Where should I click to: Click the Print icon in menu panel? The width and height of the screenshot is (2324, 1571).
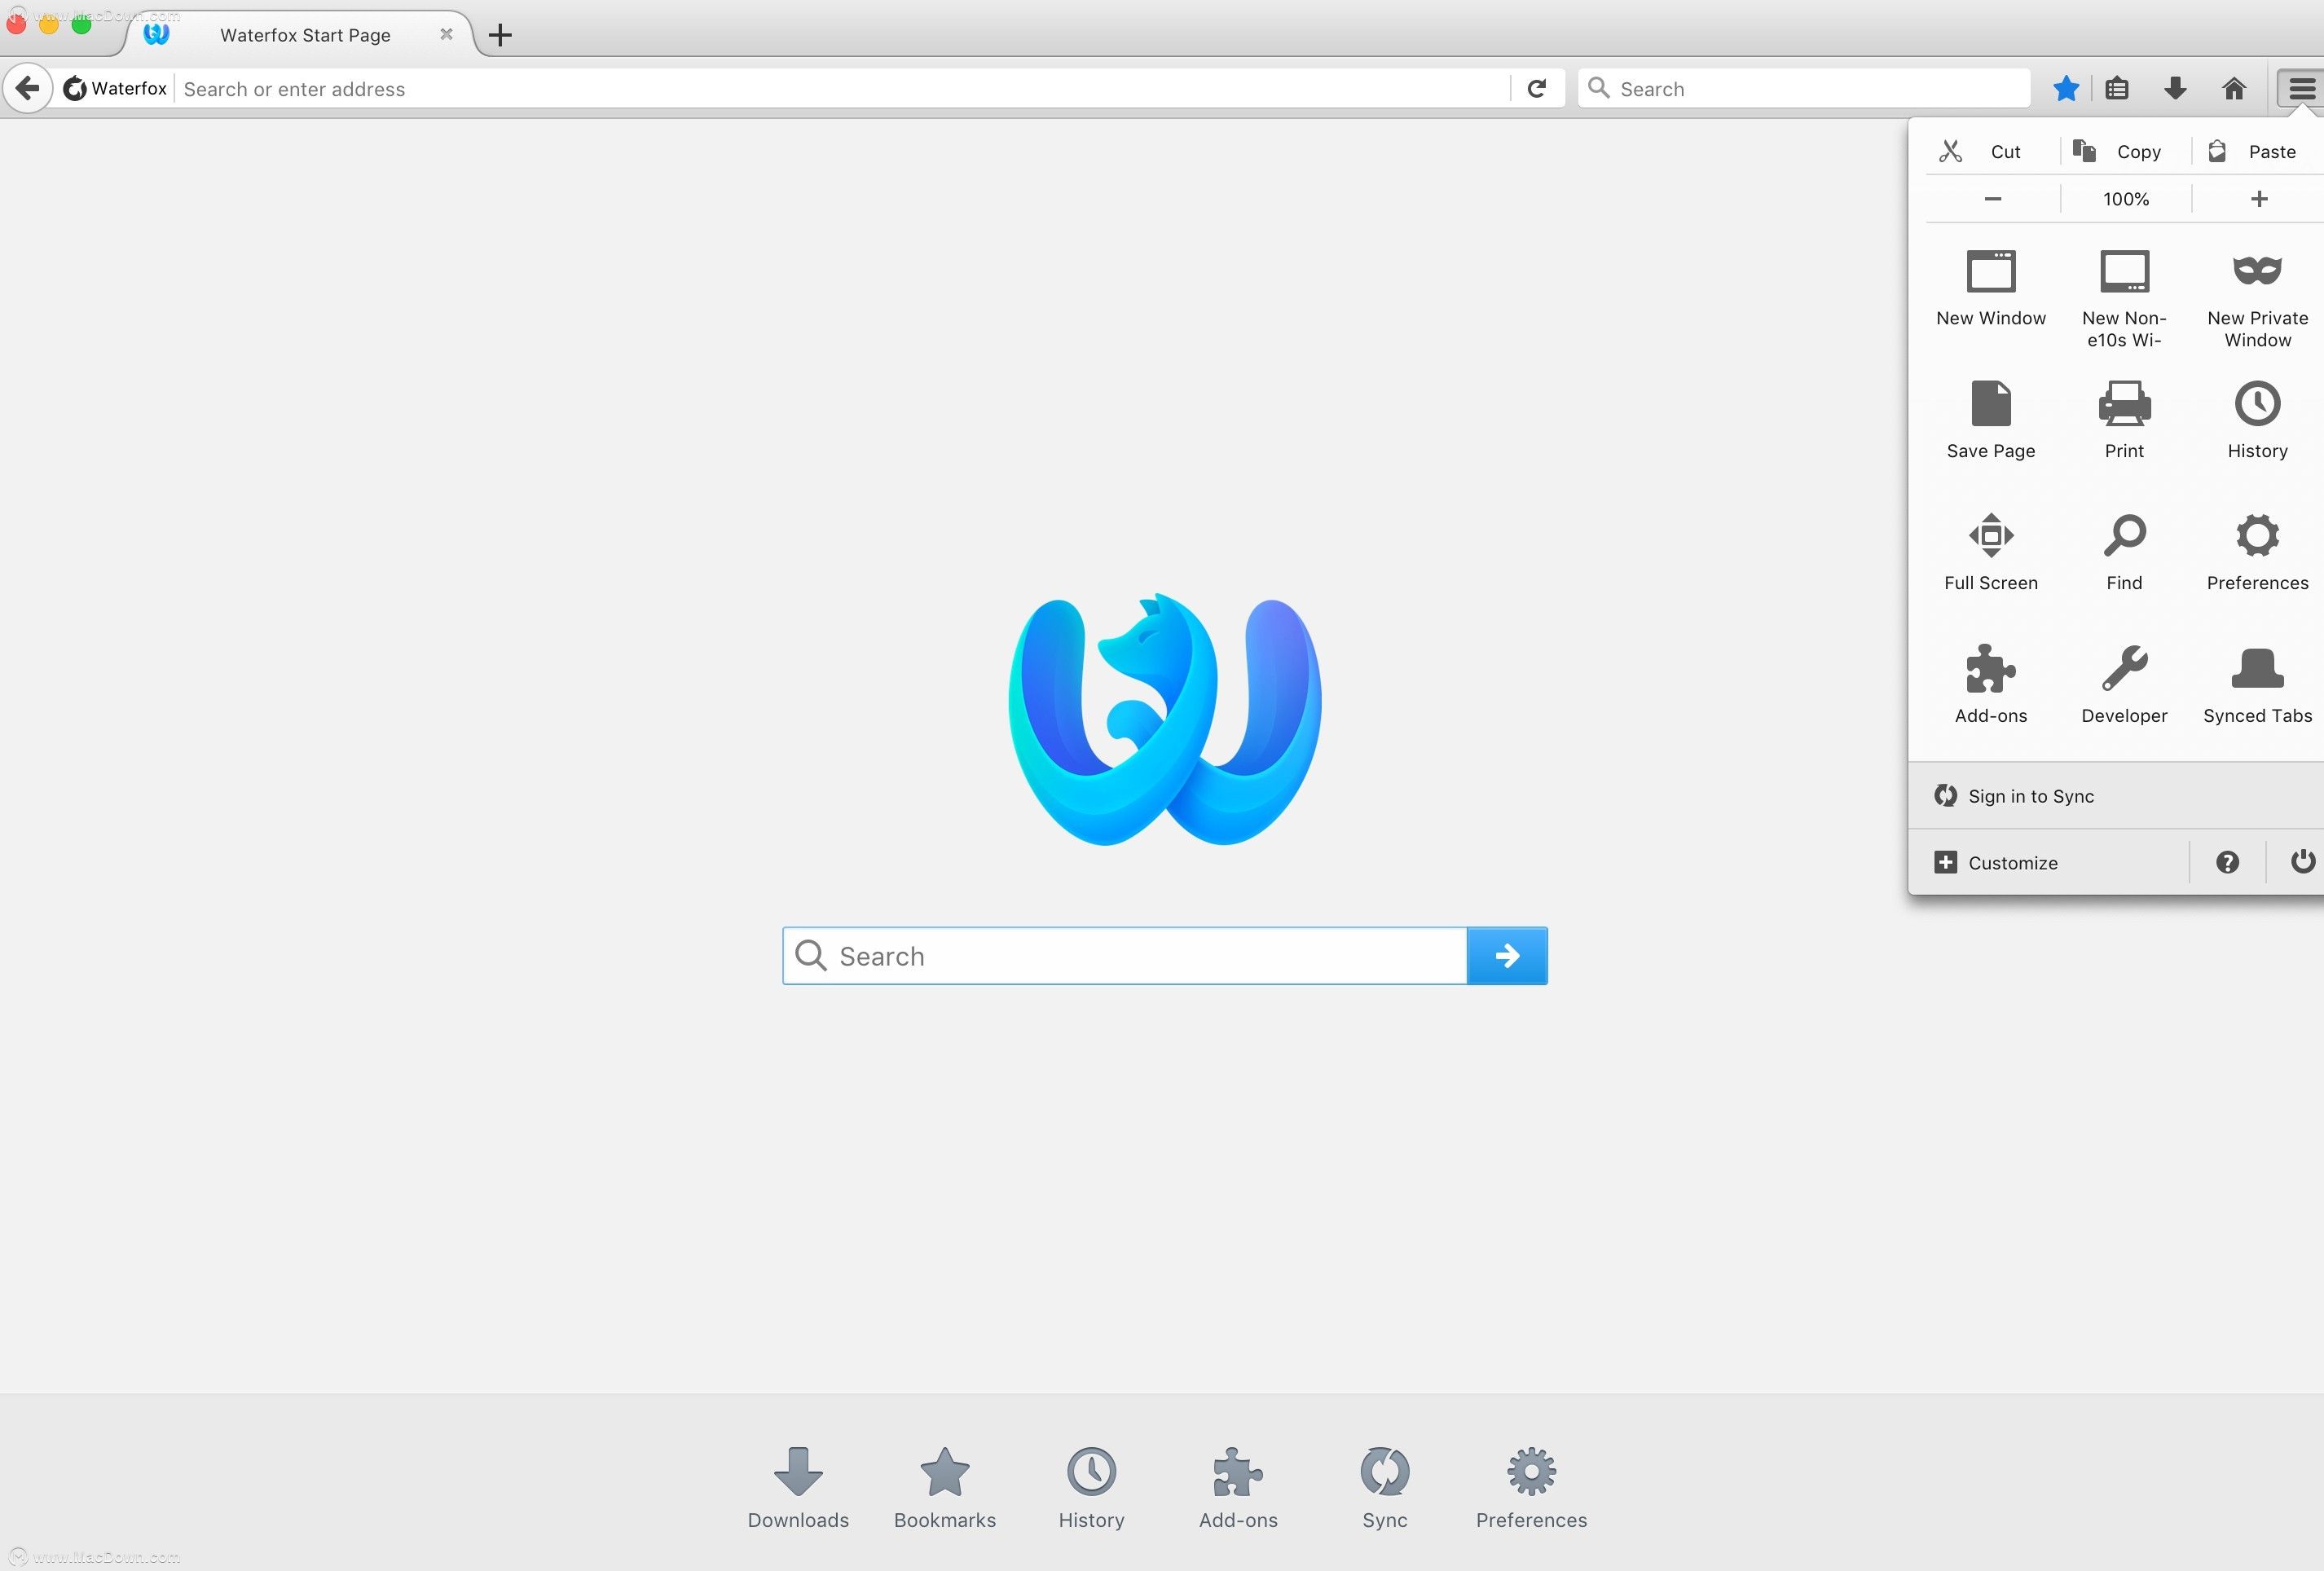[x=2124, y=404]
